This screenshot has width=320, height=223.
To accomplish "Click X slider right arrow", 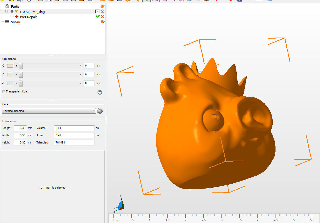I will (x=80, y=66).
